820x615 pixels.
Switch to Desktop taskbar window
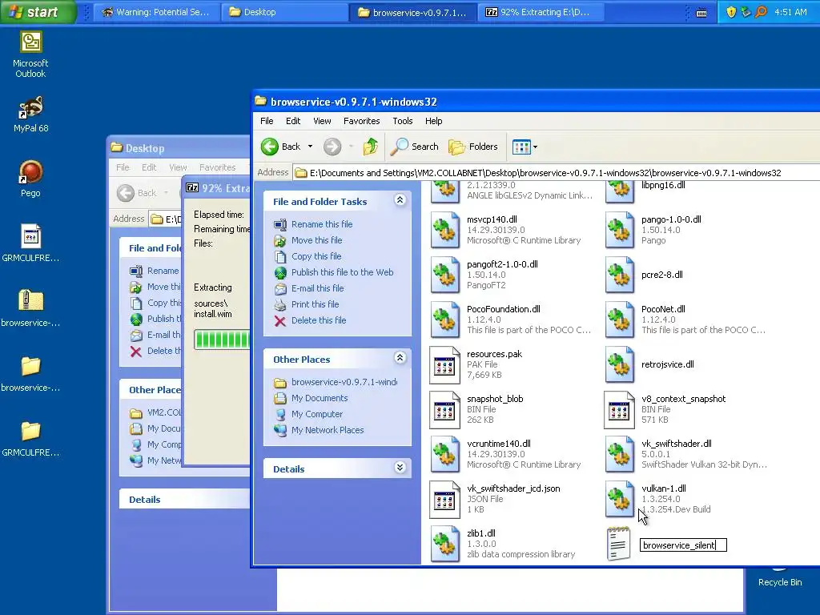coord(284,12)
